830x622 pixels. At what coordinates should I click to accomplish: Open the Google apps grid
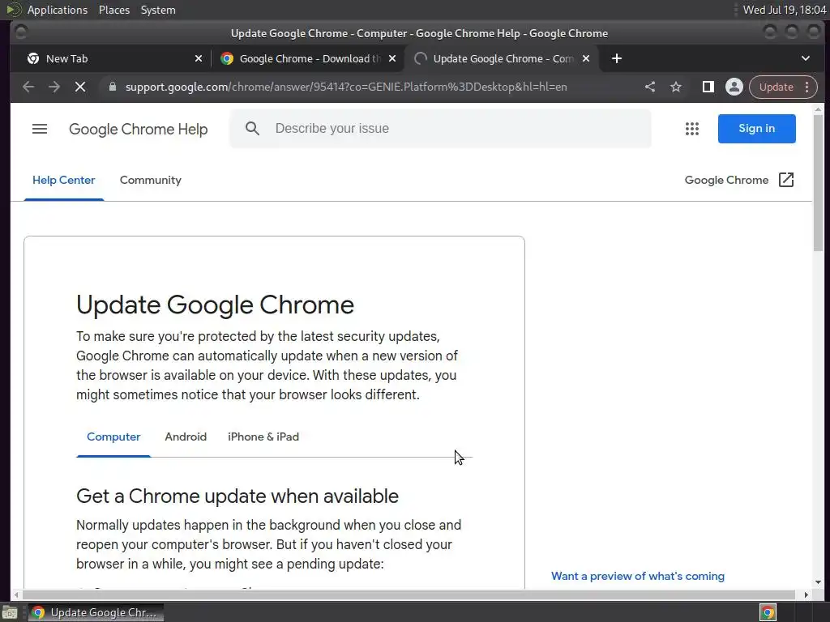point(691,129)
